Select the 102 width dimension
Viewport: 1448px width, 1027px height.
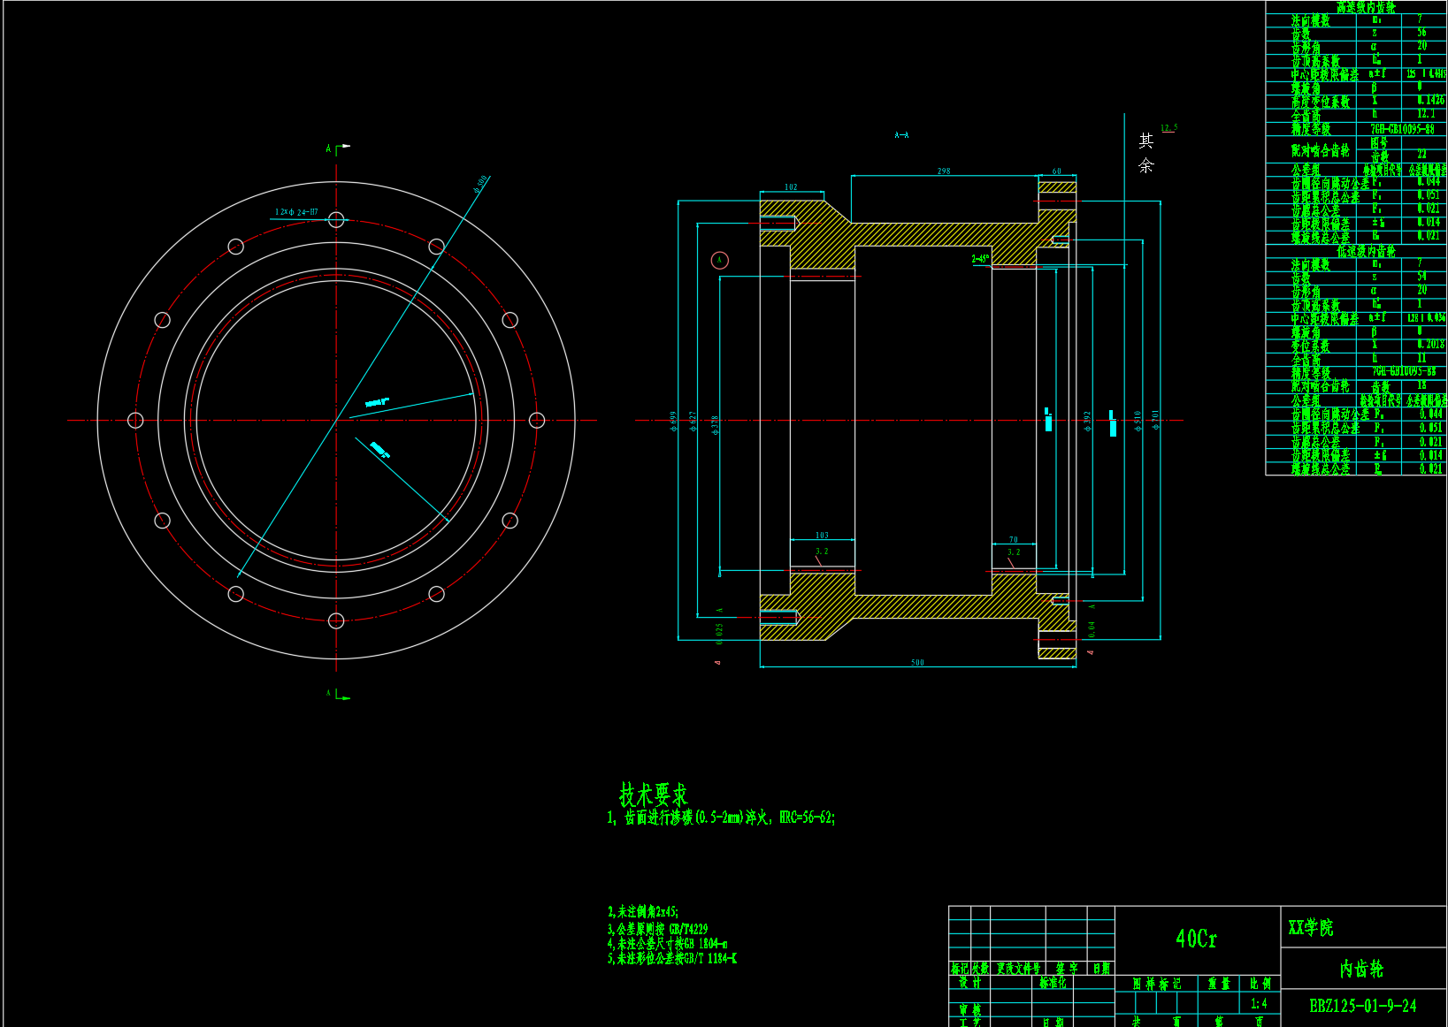click(791, 187)
